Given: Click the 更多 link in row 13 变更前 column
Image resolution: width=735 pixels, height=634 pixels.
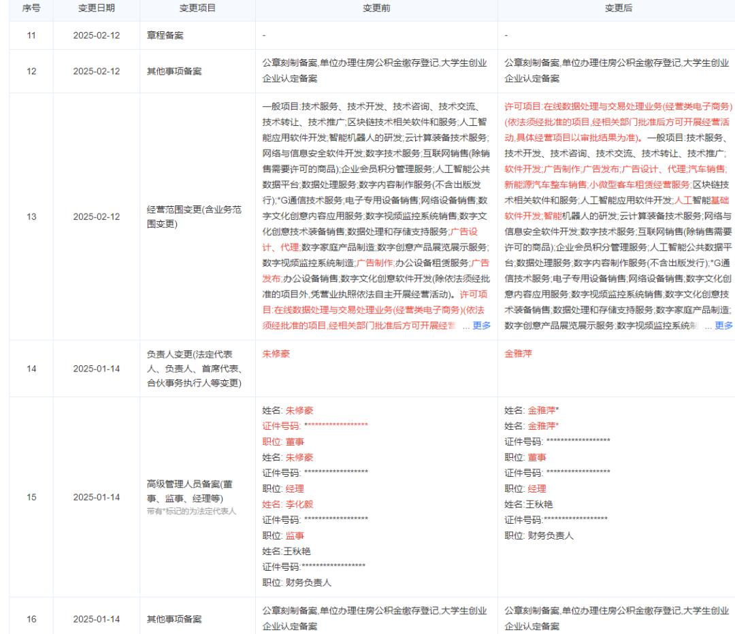Looking at the screenshot, I should [x=480, y=325].
